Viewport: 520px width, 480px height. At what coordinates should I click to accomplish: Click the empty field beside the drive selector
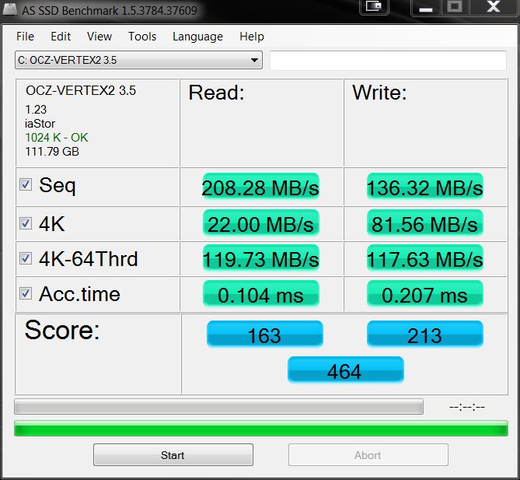point(389,61)
